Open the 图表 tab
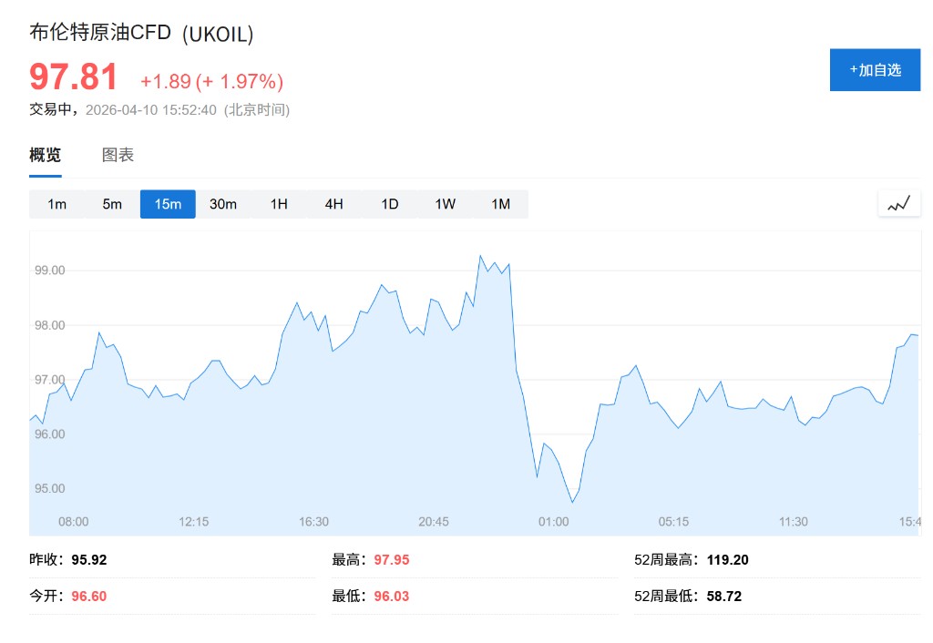This screenshot has width=933, height=643. (118, 155)
